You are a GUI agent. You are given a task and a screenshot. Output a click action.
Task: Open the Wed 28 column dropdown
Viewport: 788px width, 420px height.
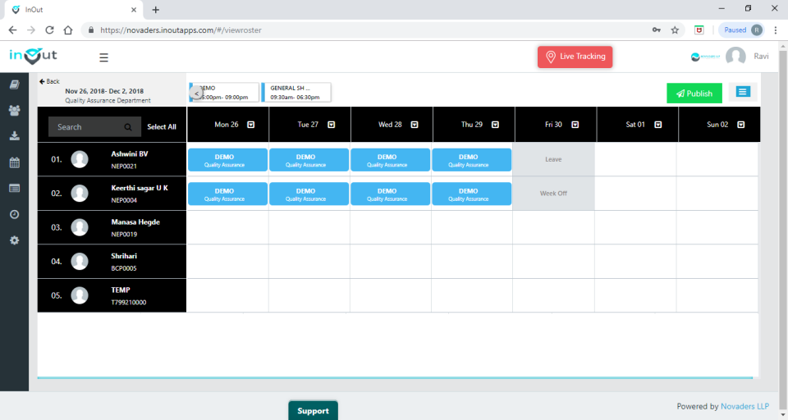pos(415,125)
